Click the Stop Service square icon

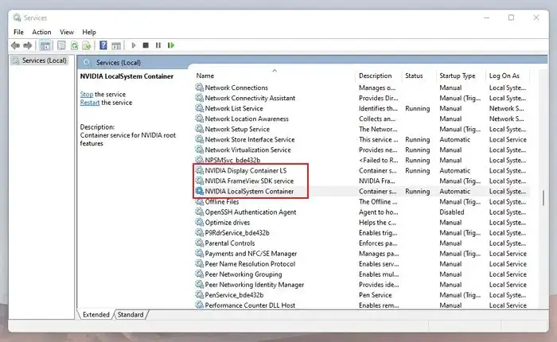[x=146, y=45]
